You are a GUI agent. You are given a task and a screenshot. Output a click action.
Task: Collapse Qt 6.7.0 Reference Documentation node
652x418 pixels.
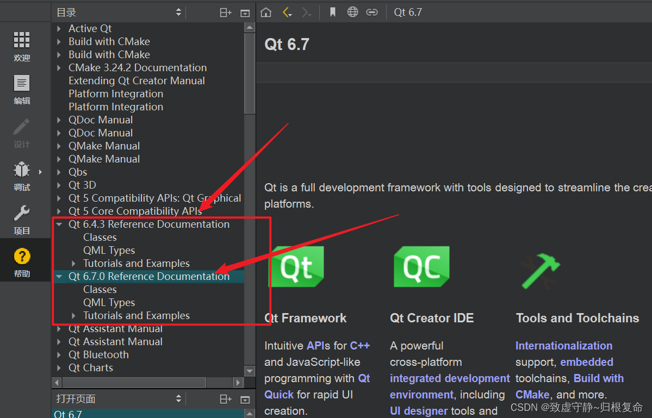tap(59, 276)
